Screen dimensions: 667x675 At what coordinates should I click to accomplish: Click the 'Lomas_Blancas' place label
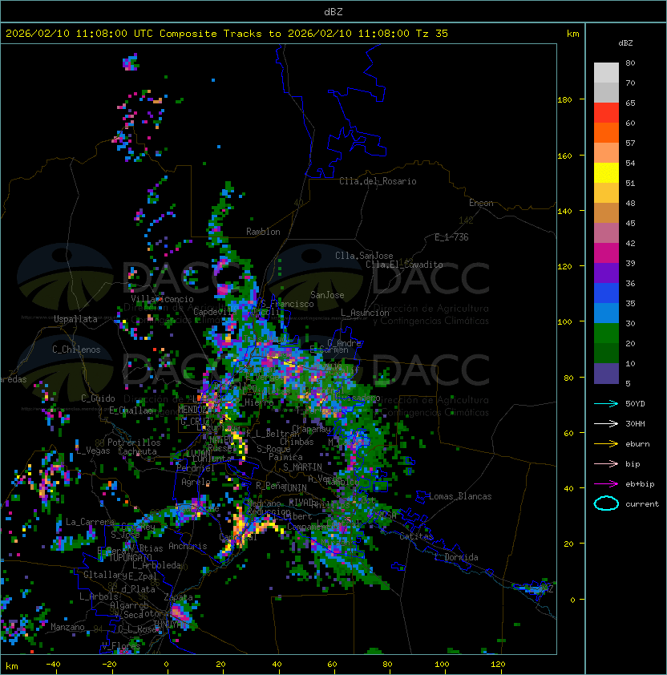460,496
